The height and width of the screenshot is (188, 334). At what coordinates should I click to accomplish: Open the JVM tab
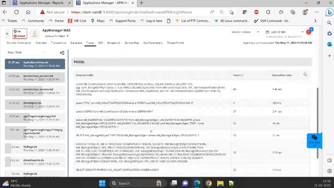101,43
